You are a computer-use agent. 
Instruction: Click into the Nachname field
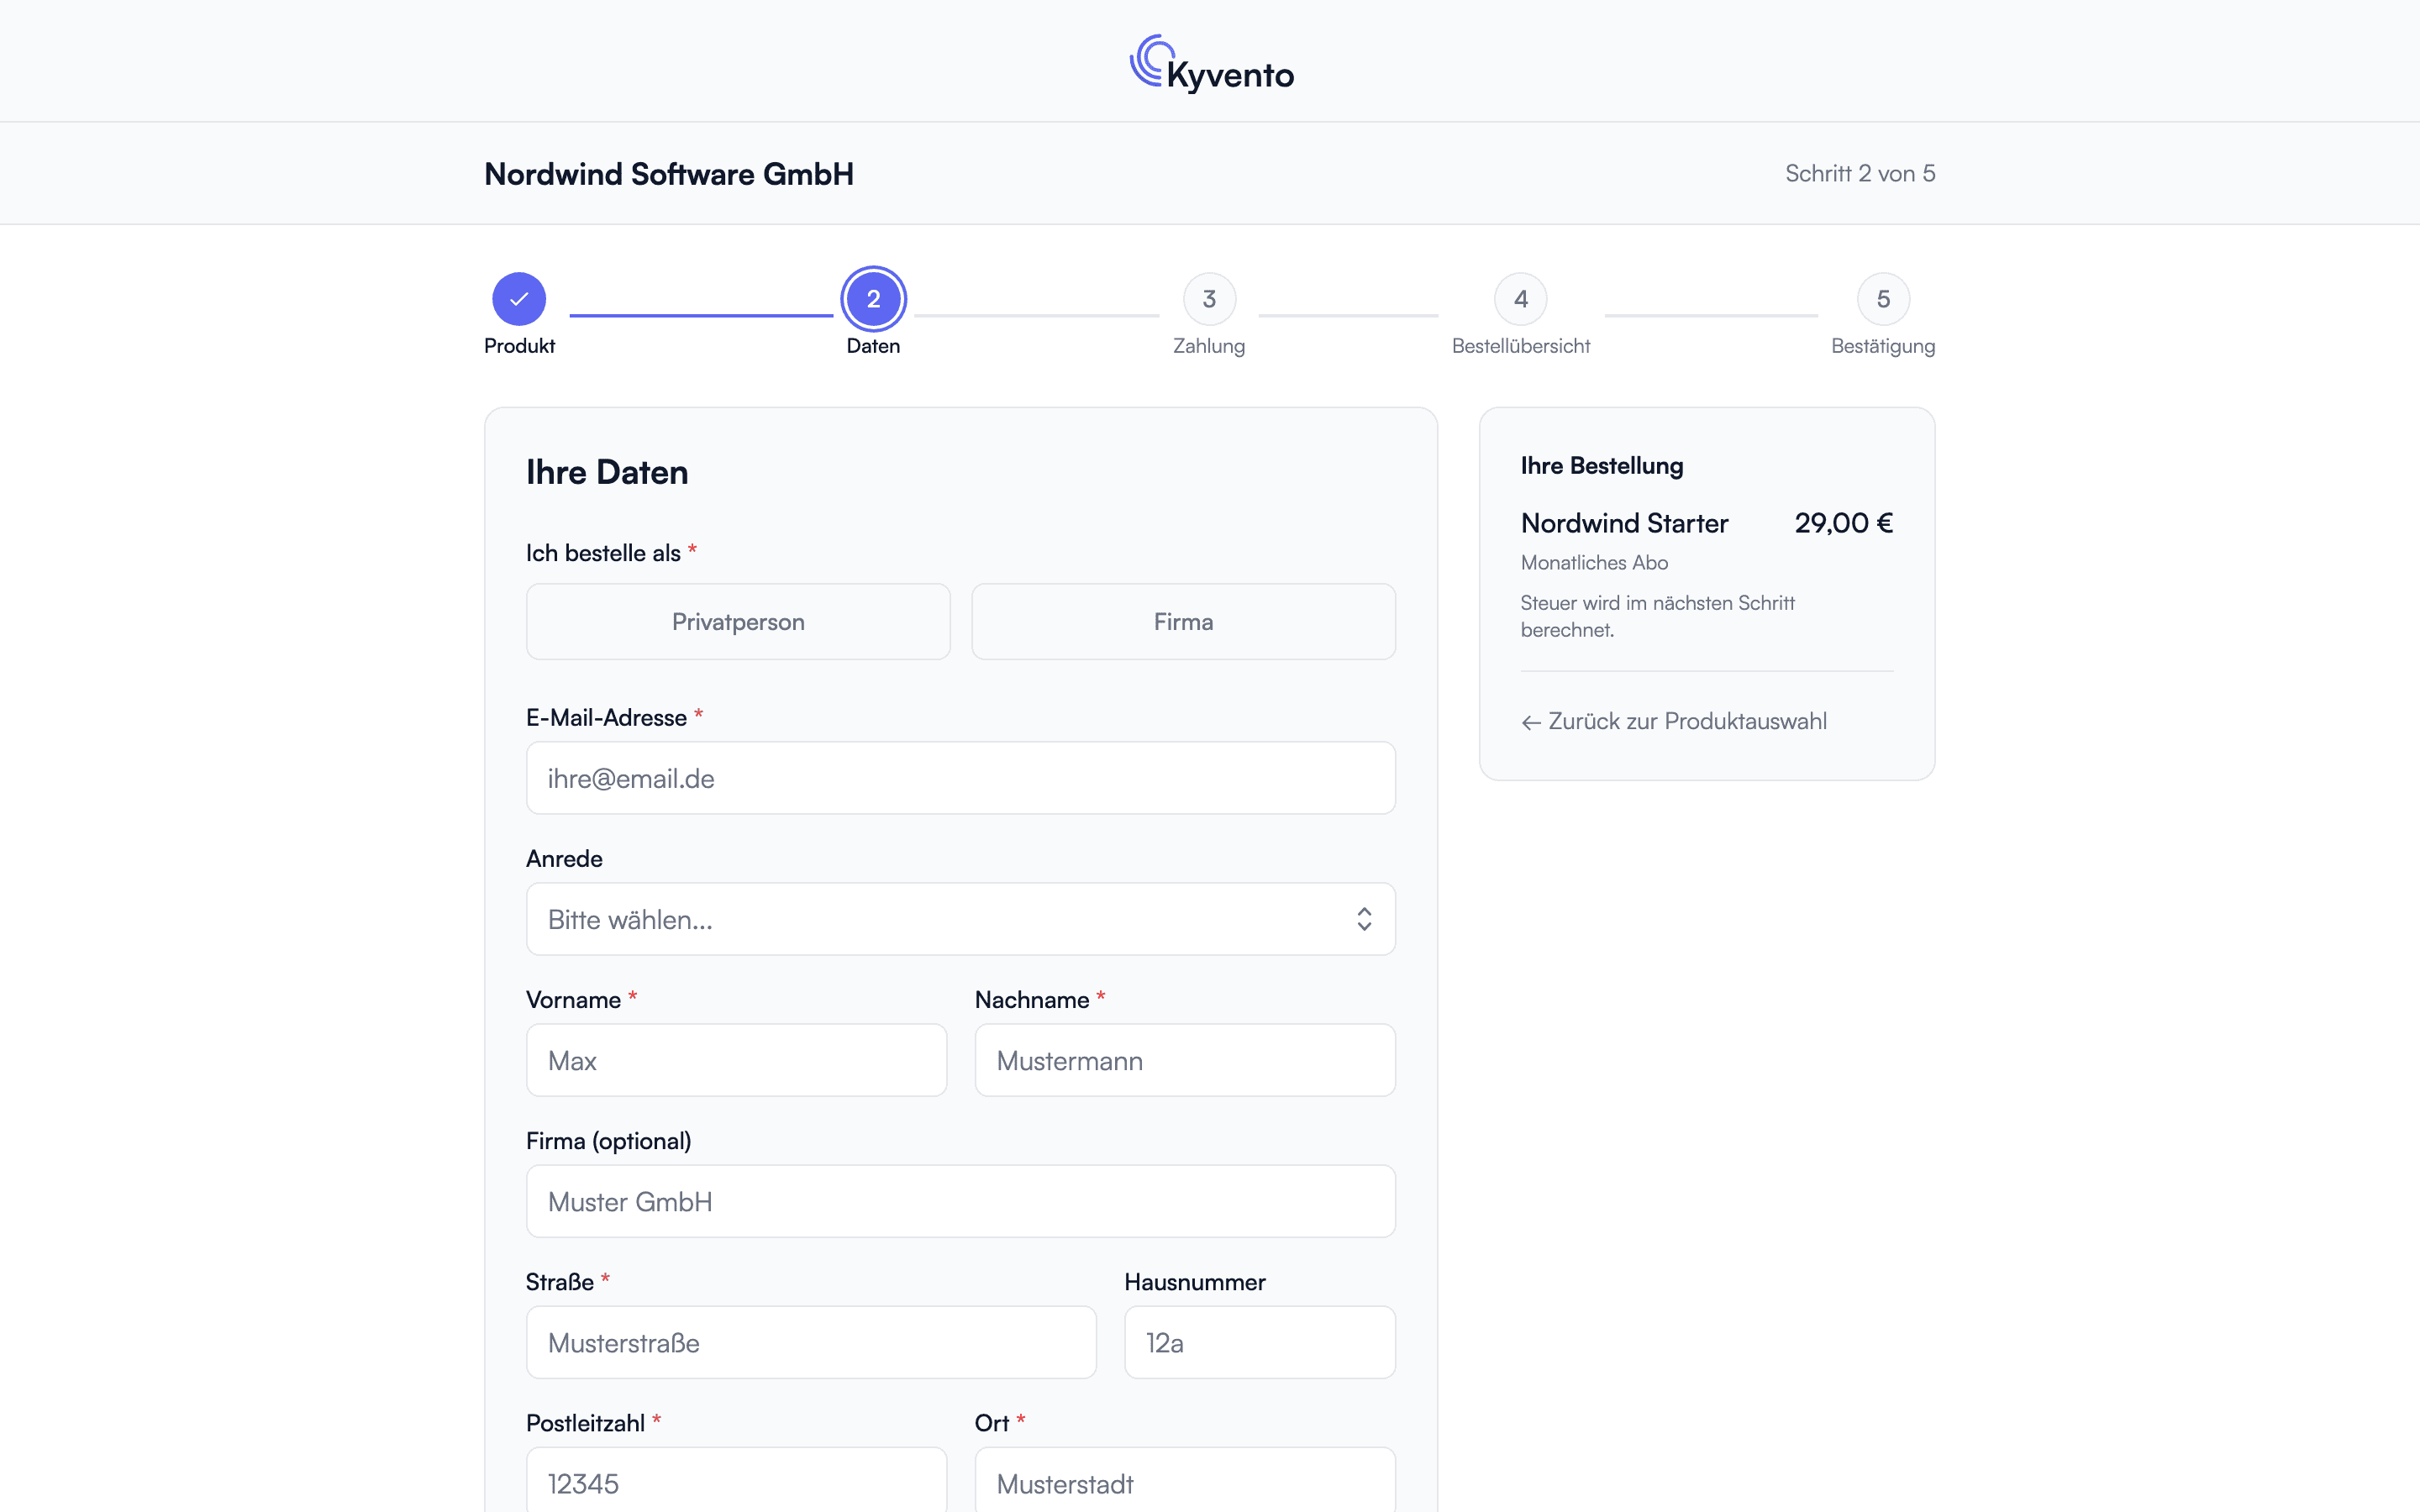click(1185, 1060)
